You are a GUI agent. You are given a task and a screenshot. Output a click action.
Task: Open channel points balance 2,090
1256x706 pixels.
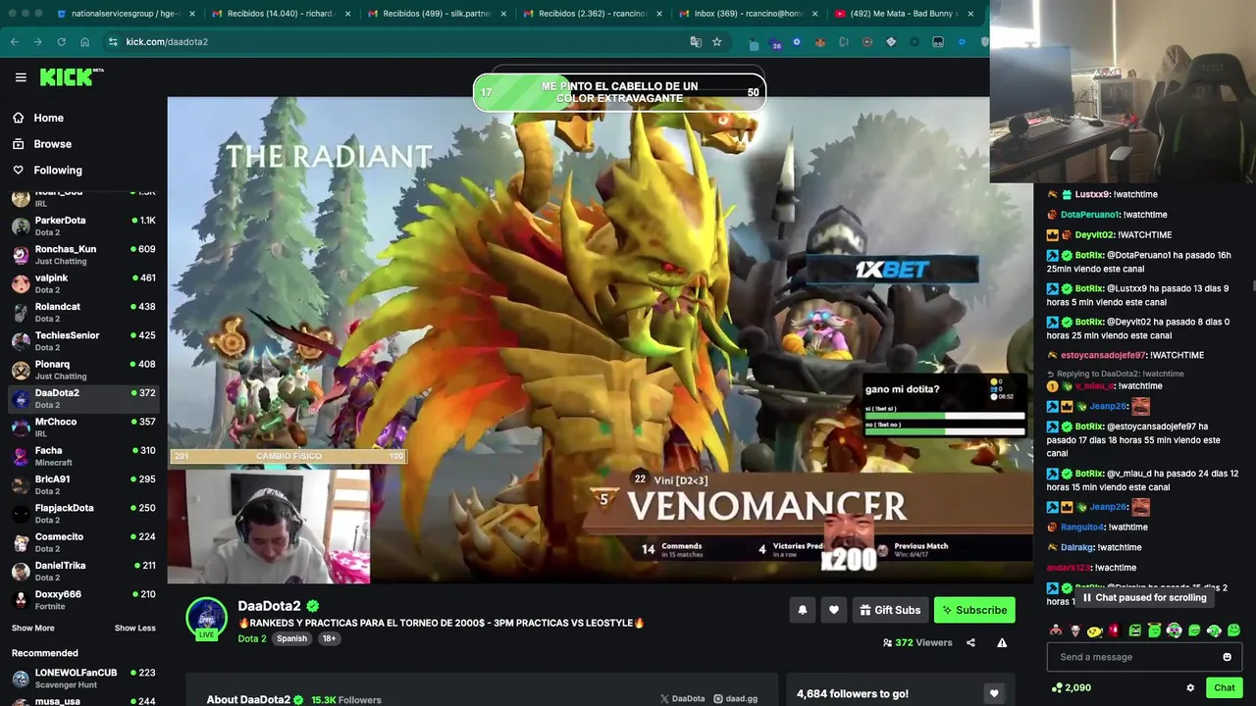coord(1071,687)
